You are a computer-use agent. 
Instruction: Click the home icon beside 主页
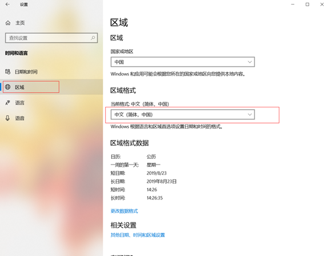[x=8, y=23]
